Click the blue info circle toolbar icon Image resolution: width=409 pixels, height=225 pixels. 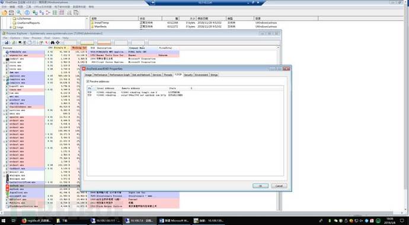point(27,12)
